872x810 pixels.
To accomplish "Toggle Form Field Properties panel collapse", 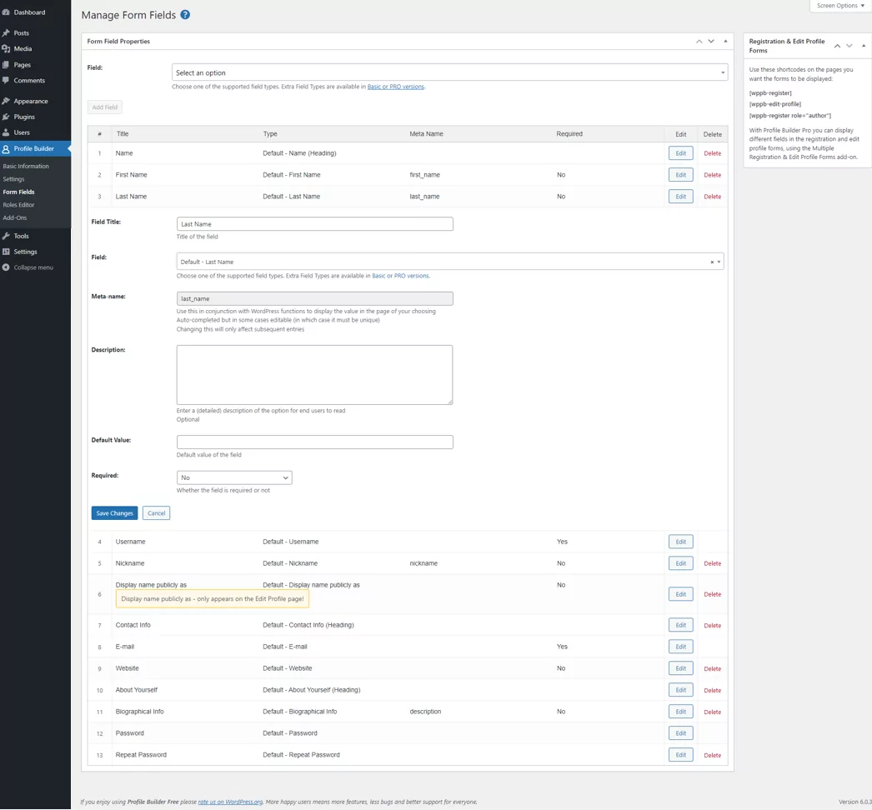I will pyautogui.click(x=725, y=41).
